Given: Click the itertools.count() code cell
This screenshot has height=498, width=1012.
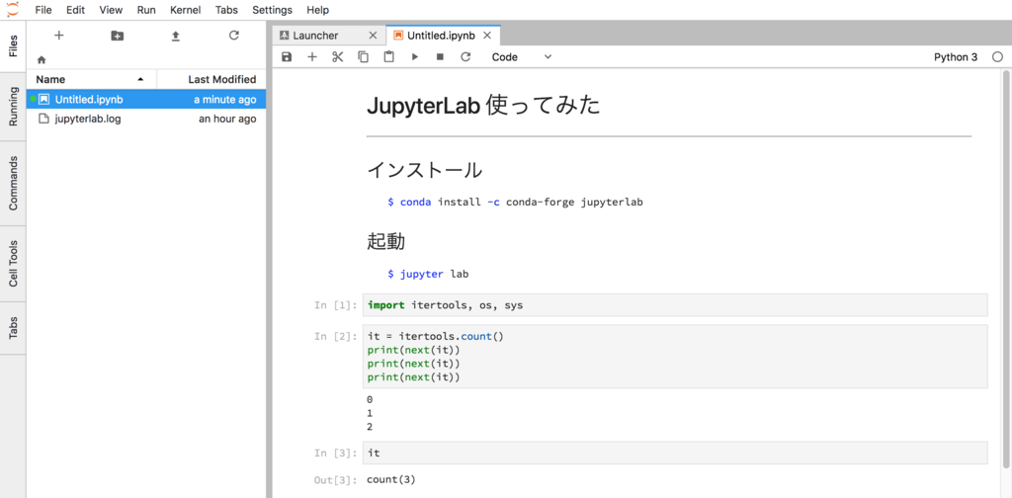Looking at the screenshot, I should pyautogui.click(x=675, y=356).
